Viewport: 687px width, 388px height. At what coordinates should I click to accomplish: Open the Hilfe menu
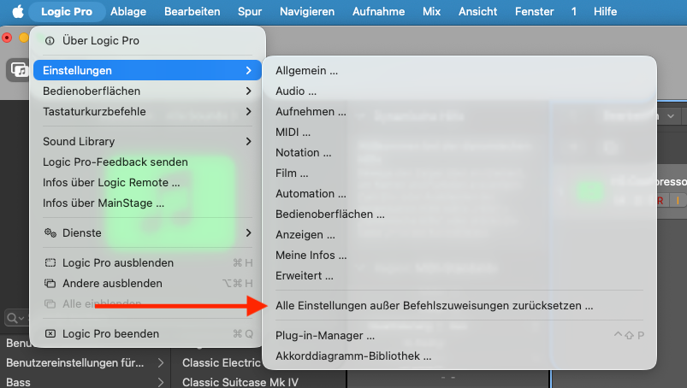tap(605, 11)
